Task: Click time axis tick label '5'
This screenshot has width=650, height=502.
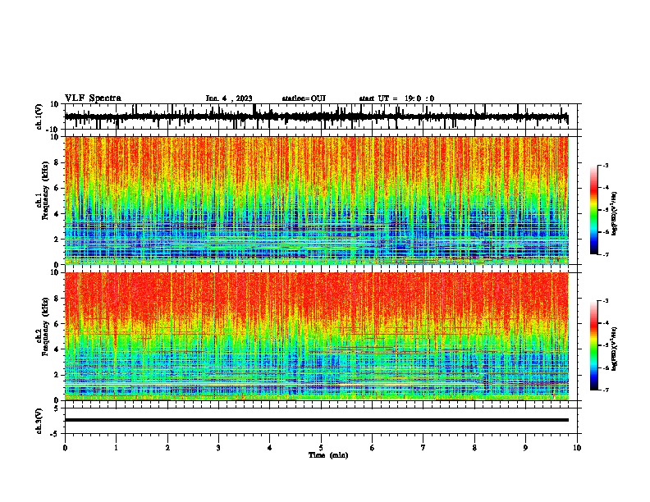Action: click(x=321, y=448)
